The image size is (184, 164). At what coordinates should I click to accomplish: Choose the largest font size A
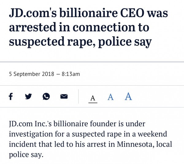[x=128, y=96]
